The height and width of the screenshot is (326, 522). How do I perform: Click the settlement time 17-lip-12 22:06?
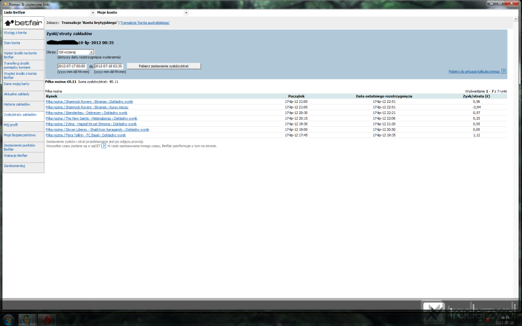tap(384, 119)
